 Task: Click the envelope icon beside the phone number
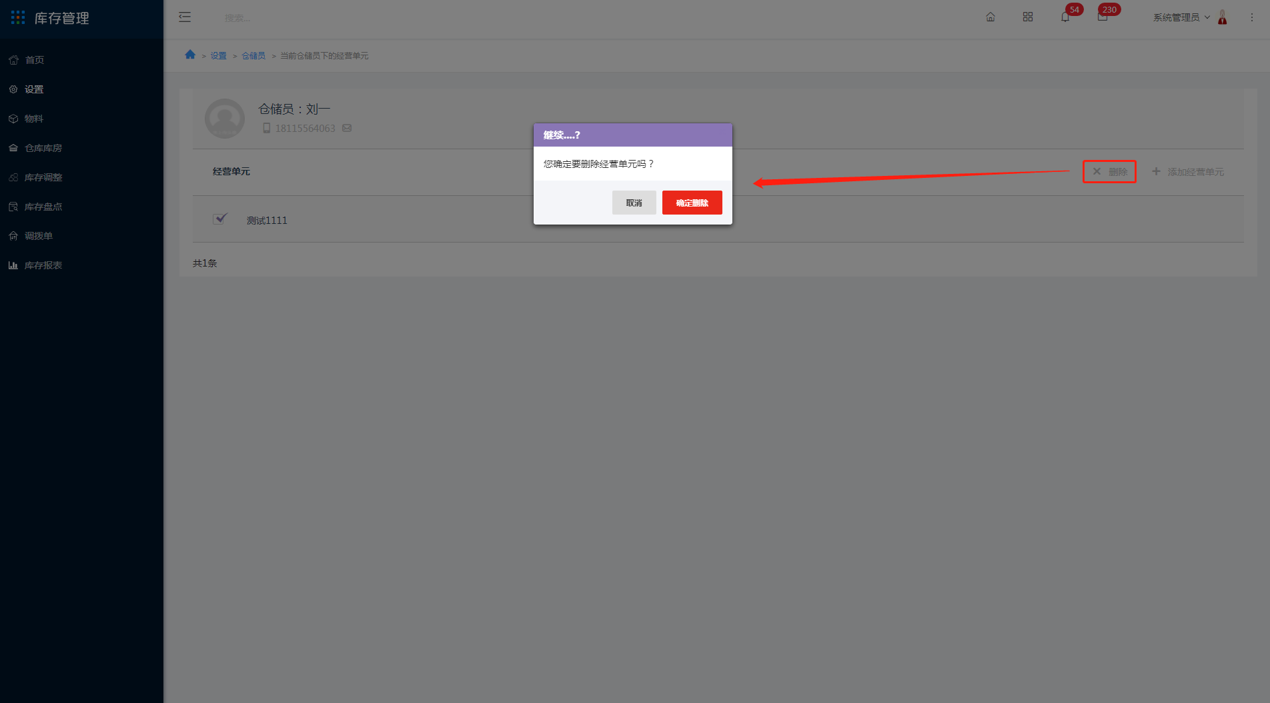347,128
